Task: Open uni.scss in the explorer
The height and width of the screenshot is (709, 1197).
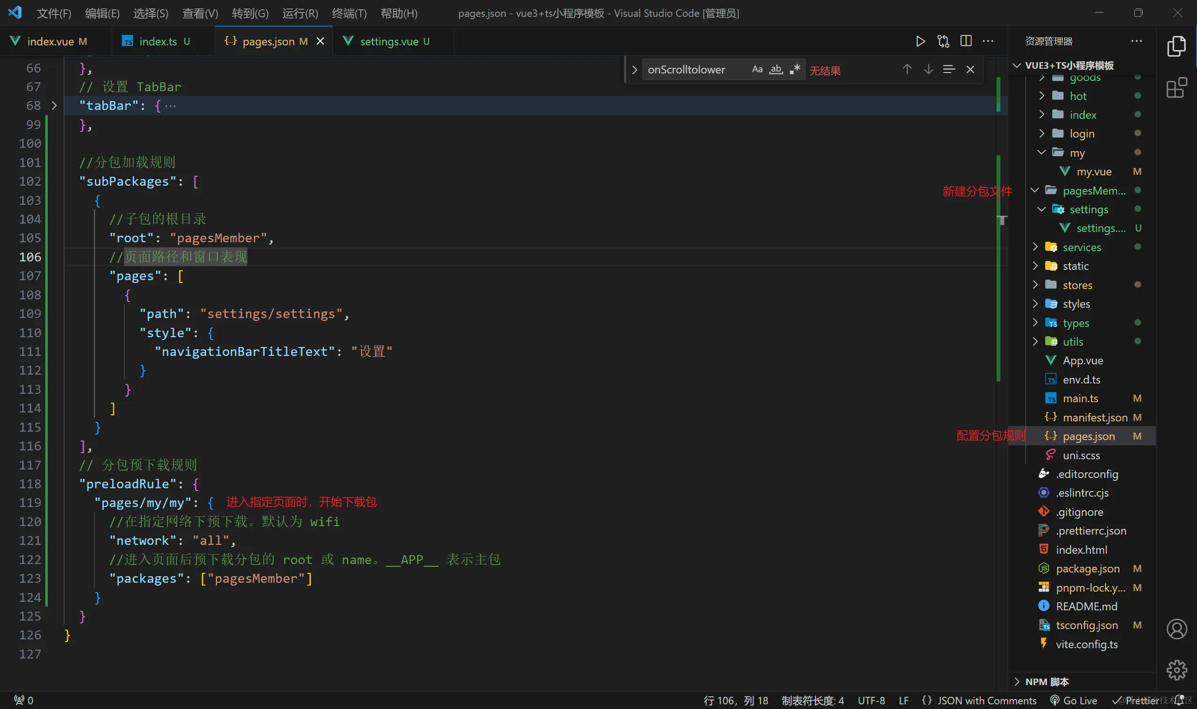Action: (1081, 455)
